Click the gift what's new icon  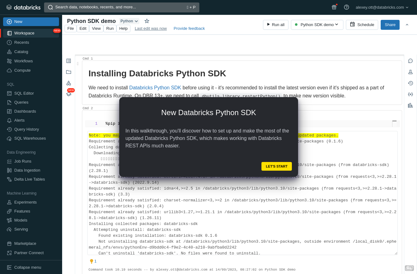(x=334, y=7)
